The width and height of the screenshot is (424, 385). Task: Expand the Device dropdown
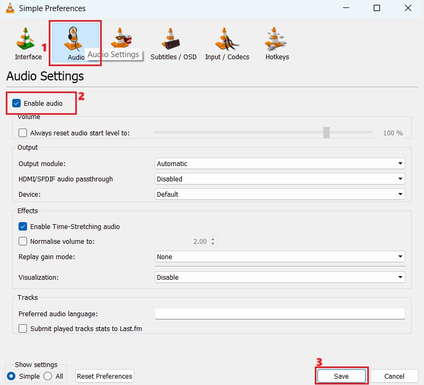coord(280,194)
